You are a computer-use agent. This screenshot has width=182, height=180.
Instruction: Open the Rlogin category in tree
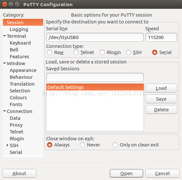coord(17,139)
